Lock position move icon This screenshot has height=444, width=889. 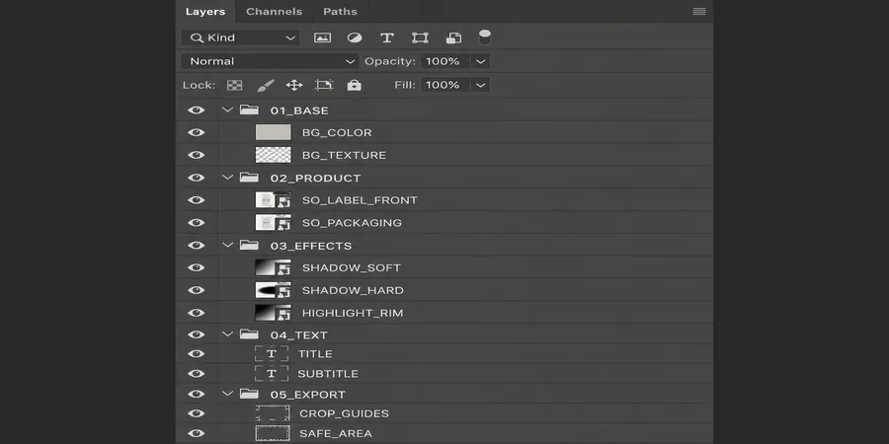(x=294, y=85)
